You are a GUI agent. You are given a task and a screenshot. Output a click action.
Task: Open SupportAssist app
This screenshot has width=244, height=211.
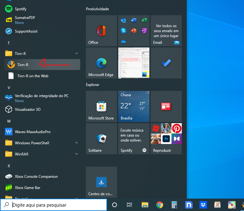42,31
